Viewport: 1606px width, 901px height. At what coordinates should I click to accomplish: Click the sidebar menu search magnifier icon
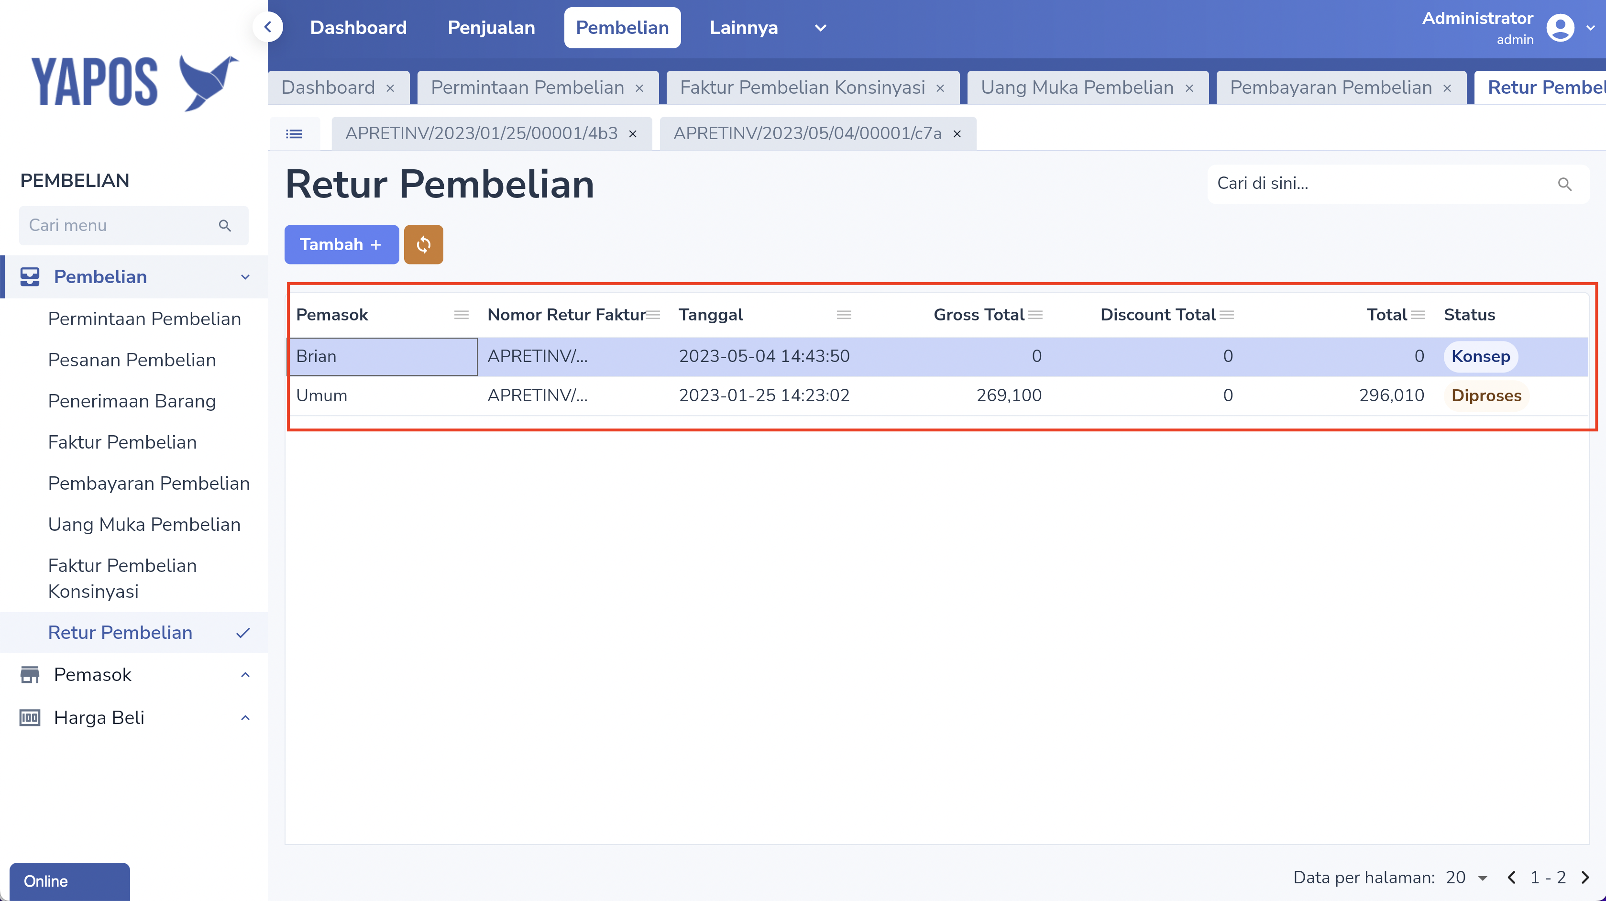[225, 225]
